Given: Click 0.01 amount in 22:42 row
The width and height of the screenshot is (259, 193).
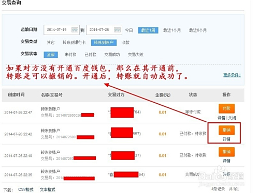Looking at the screenshot, I should click(163, 134).
